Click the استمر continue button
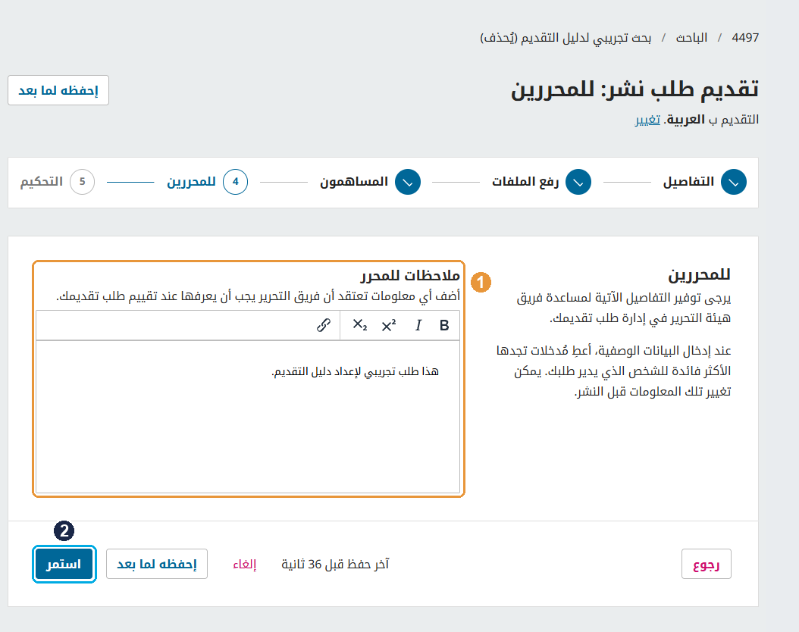Image resolution: width=799 pixels, height=632 pixels. (64, 564)
